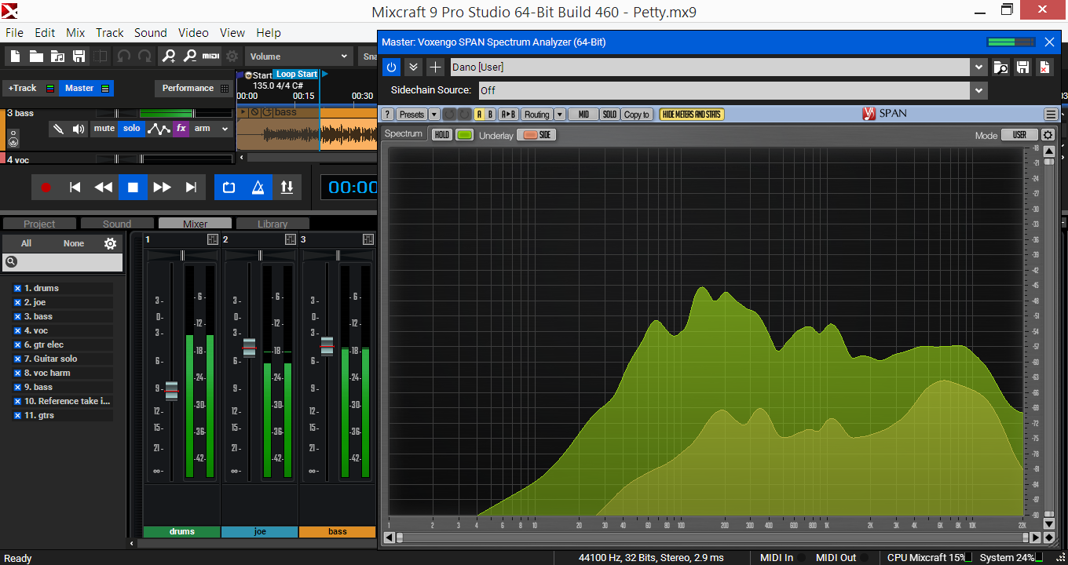Zoom out with the magnifier minus icon
Screen dimensions: 1068x565
click(x=189, y=56)
